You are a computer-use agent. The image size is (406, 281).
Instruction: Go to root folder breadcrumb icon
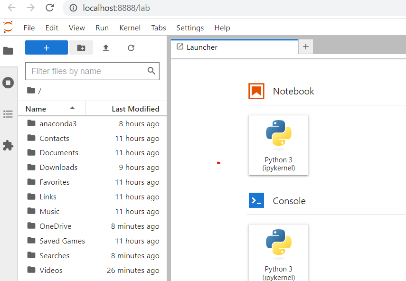click(31, 91)
